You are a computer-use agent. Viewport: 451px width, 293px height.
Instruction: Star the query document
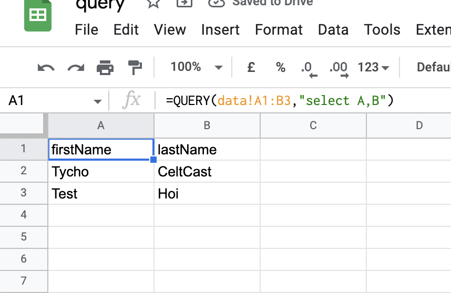click(153, 3)
